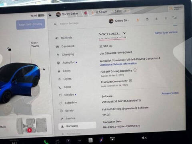Tap the Navigation Data version NA-2025.2-15204
Screen dimensions: 192x144
pyautogui.click(x=122, y=127)
